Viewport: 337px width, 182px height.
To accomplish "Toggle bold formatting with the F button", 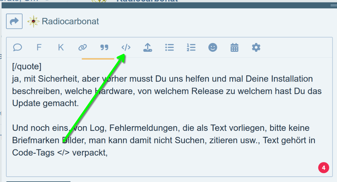I will (x=39, y=47).
